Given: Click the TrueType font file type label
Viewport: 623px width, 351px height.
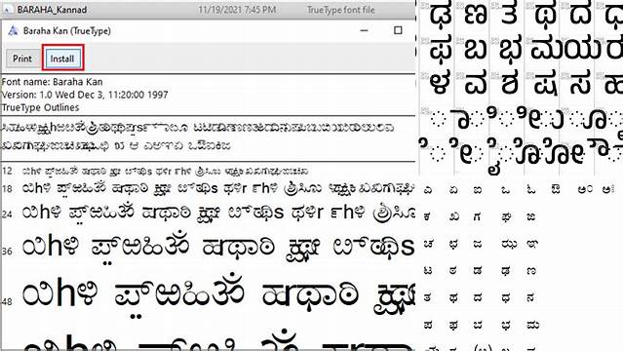Looking at the screenshot, I should point(341,10).
